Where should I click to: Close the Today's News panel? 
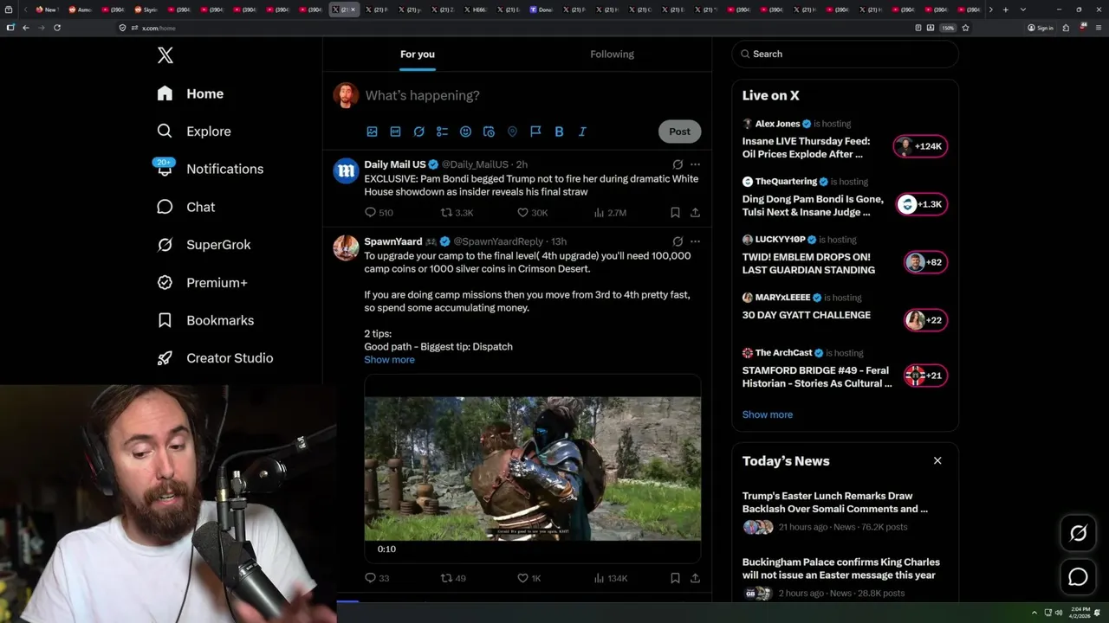(937, 460)
